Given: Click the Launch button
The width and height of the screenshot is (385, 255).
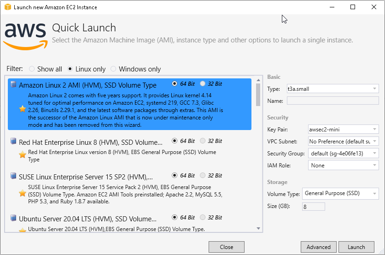Looking at the screenshot, I should pyautogui.click(x=356, y=247).
